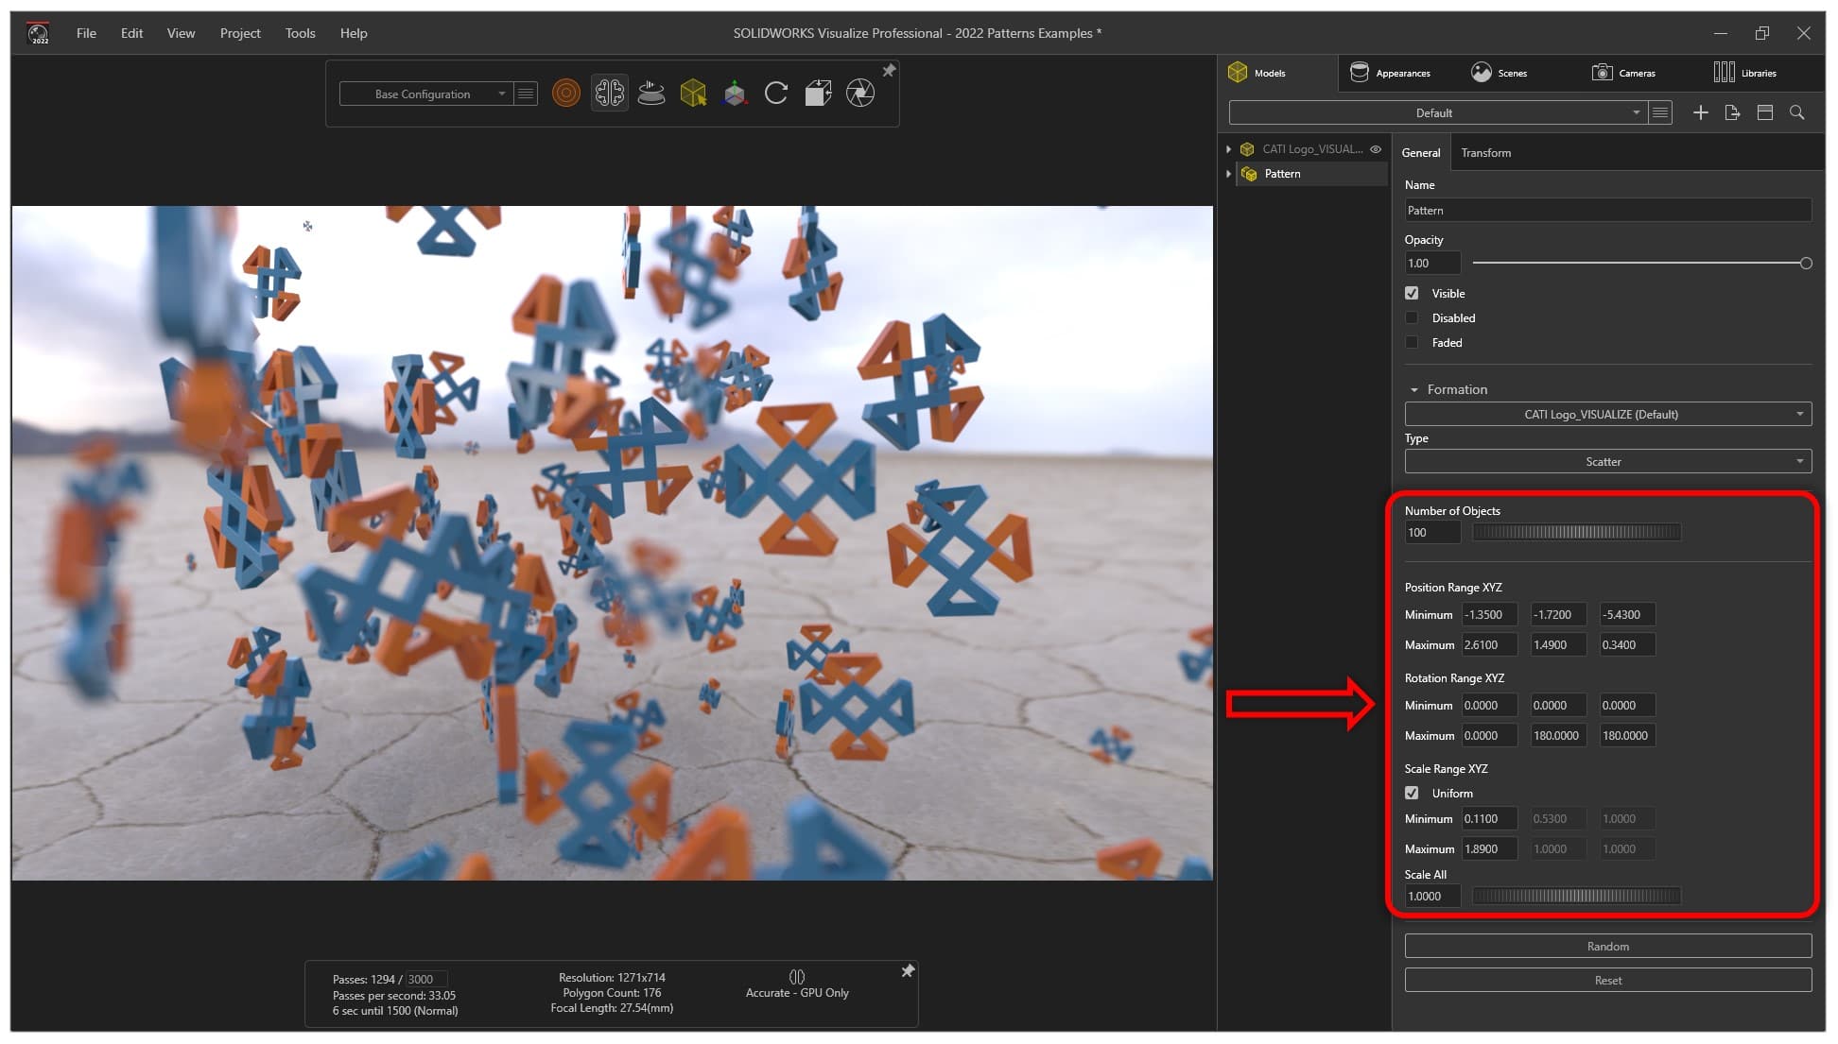Click the plus add model icon
This screenshot has width=1838, height=1044.
pos(1700,112)
